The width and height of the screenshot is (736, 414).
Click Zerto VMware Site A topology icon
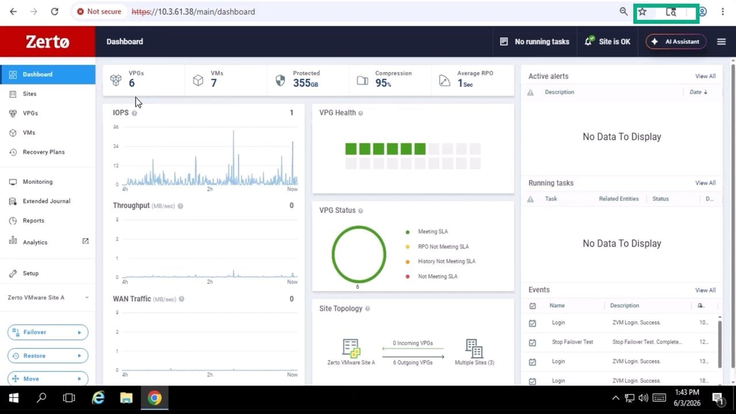(351, 348)
